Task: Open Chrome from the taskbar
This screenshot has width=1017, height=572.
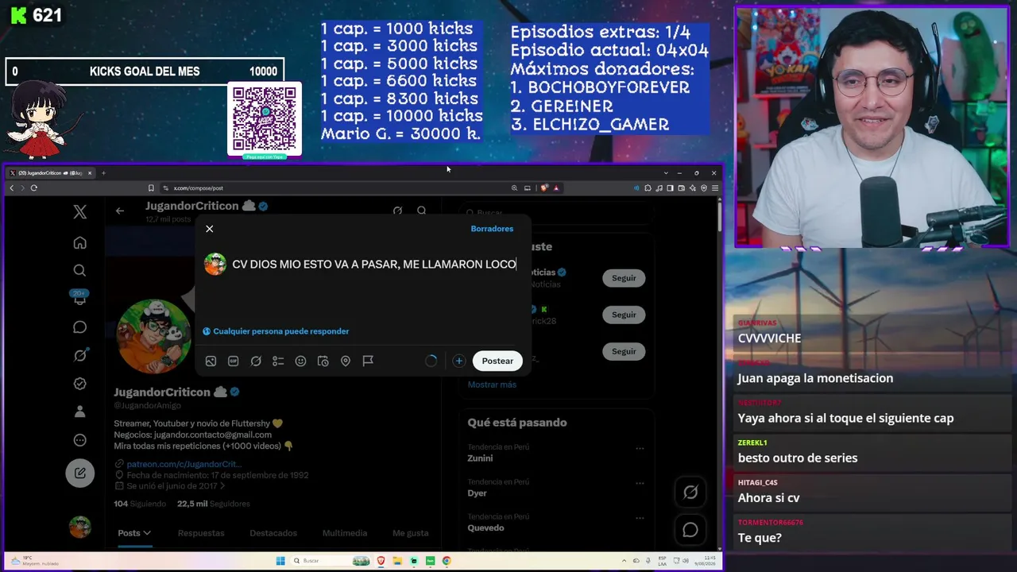Action: [x=447, y=561]
